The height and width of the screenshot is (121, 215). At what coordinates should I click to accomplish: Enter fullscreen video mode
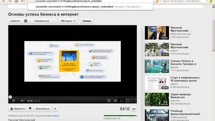point(134,101)
